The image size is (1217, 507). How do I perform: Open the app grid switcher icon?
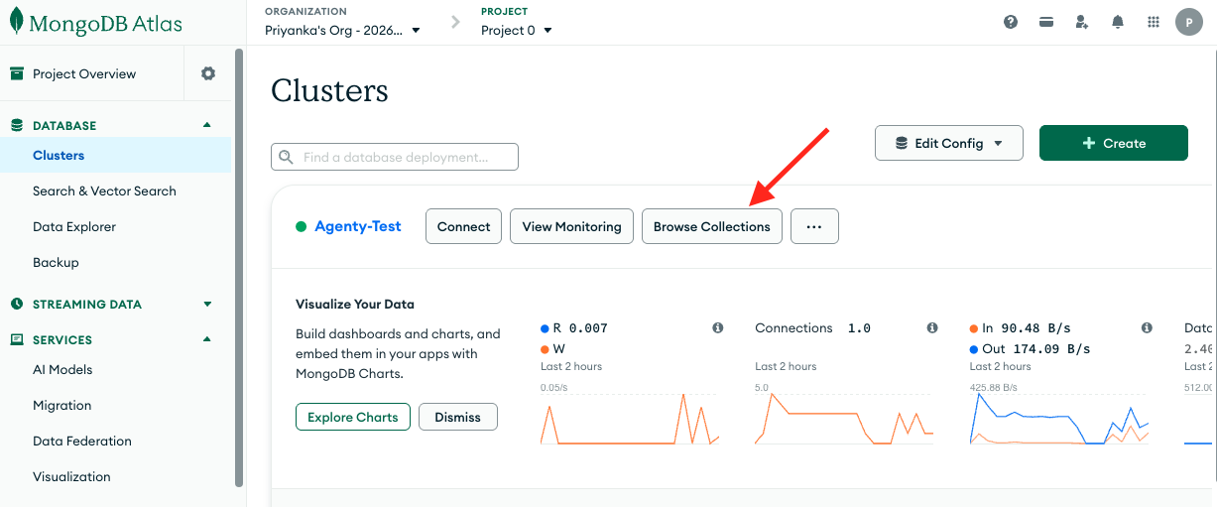coord(1153,22)
